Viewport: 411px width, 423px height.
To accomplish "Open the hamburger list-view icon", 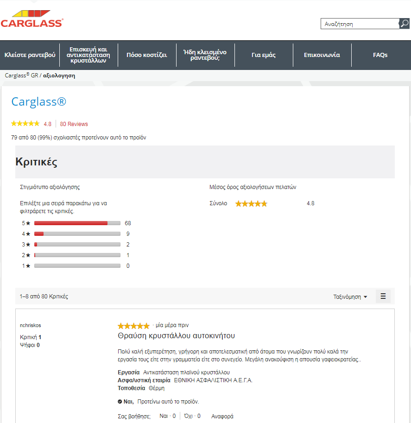I will click(383, 297).
